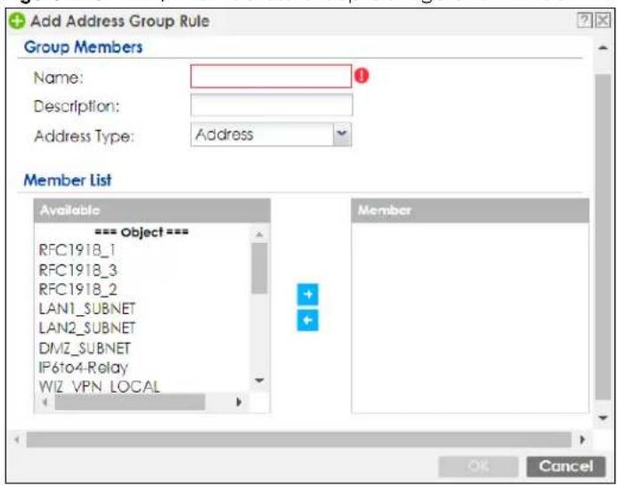Select WIZ_VPN_LOCAL in Available list
This screenshot has height=486, width=617.
point(99,387)
